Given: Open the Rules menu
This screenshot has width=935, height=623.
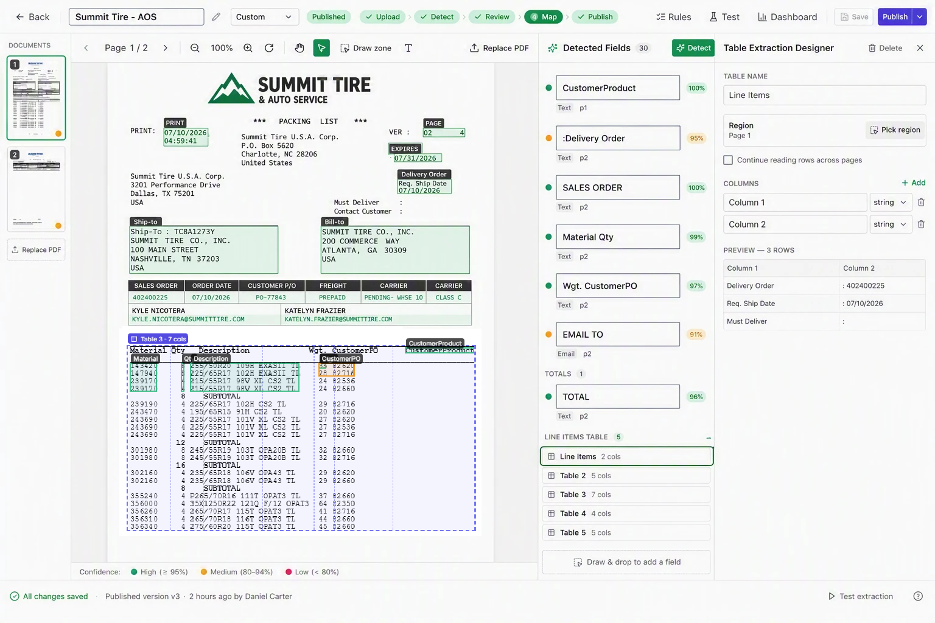Looking at the screenshot, I should 674,17.
